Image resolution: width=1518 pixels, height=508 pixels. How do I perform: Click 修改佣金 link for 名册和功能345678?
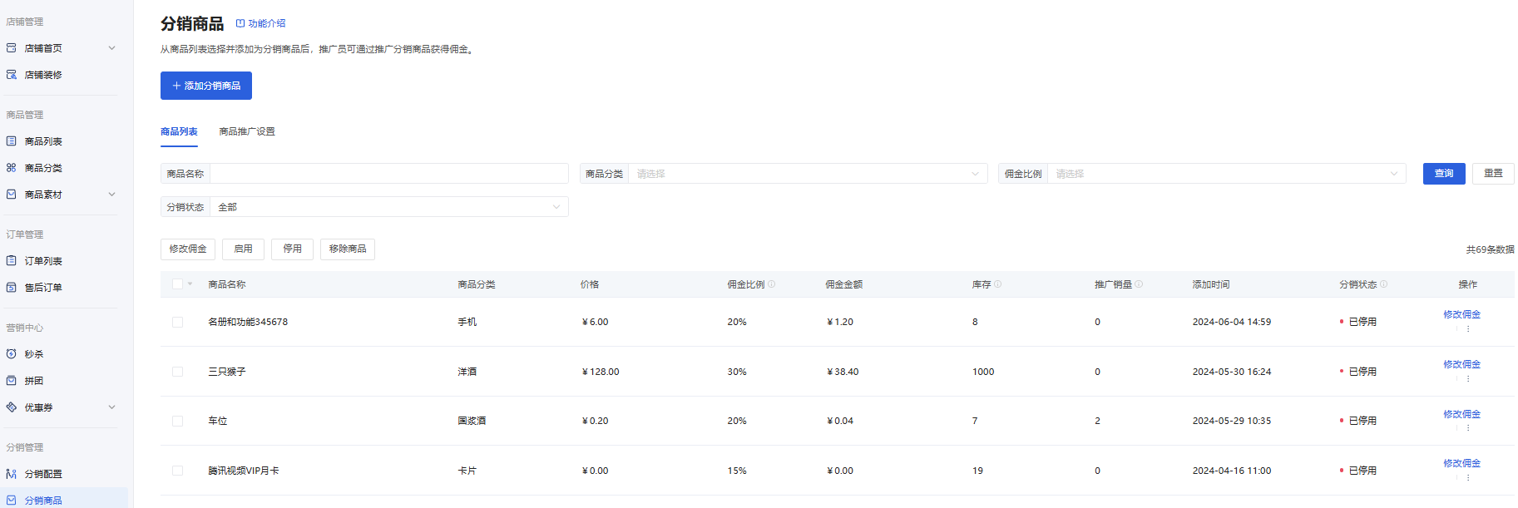pyautogui.click(x=1461, y=314)
